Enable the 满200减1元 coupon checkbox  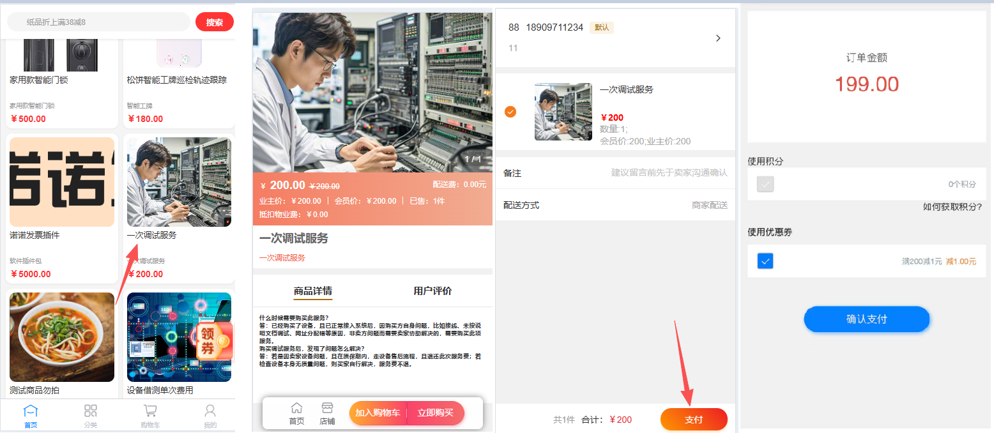pos(765,261)
